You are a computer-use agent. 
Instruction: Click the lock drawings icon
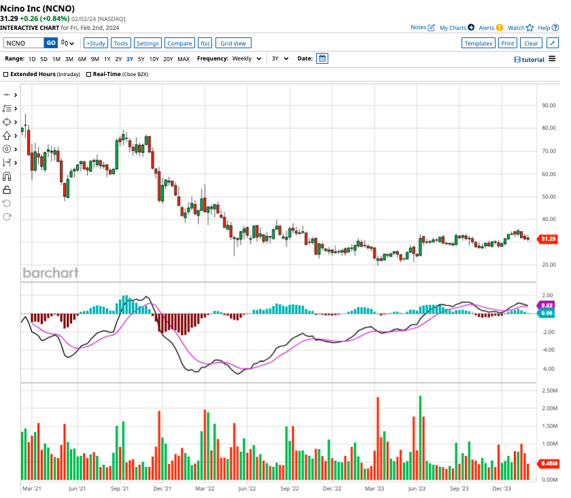tap(7, 190)
